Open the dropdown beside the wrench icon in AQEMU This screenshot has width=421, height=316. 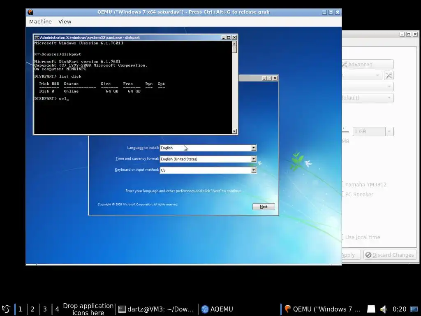pos(362,76)
